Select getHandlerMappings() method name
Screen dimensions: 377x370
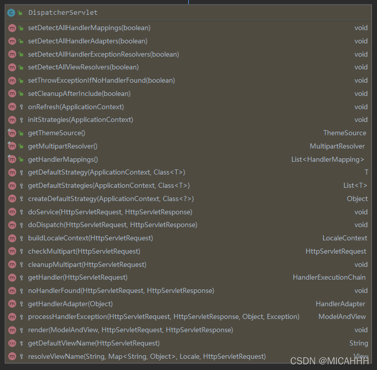[63, 159]
